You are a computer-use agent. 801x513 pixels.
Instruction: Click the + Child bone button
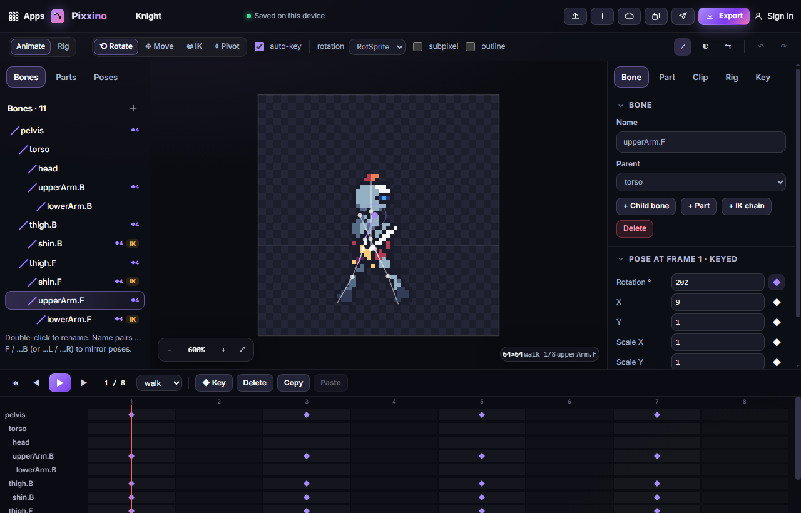point(646,206)
